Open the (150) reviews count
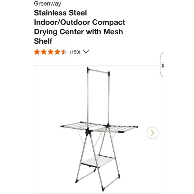 [75, 52]
